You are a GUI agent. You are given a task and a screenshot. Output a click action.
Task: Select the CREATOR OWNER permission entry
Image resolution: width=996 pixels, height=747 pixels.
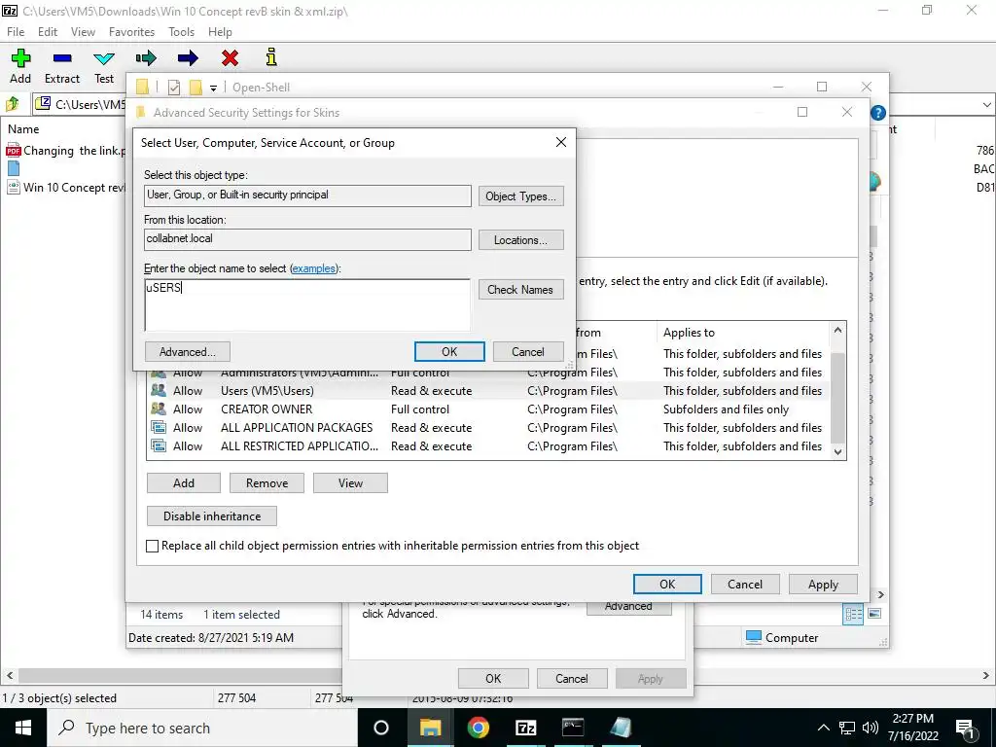(488, 409)
